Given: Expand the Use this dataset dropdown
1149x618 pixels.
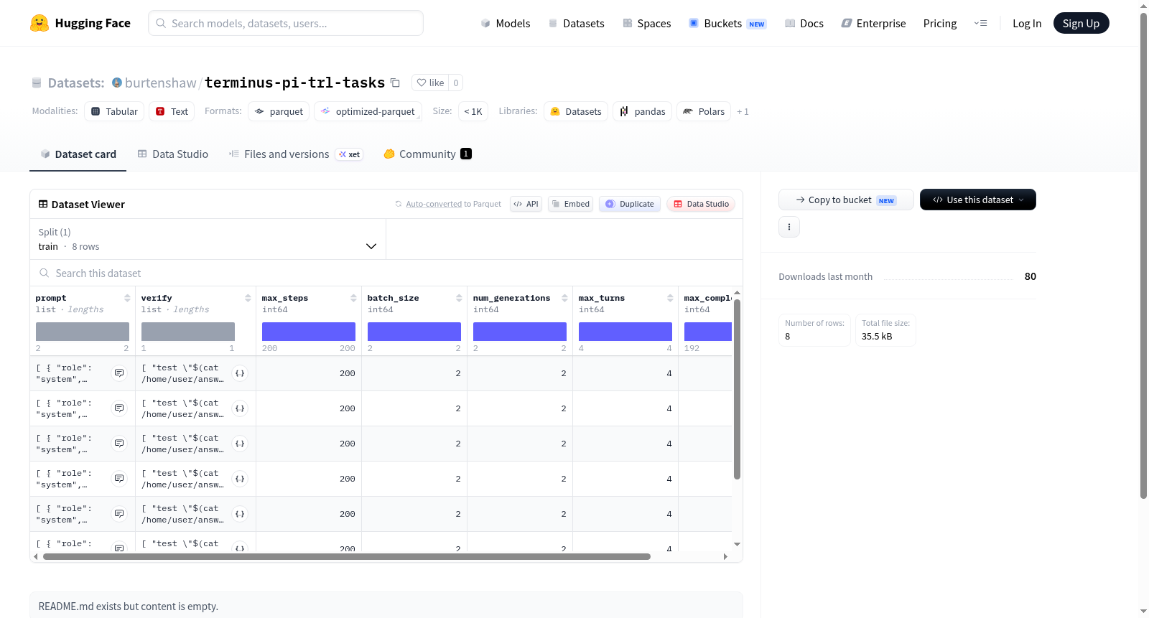Looking at the screenshot, I should tap(978, 200).
